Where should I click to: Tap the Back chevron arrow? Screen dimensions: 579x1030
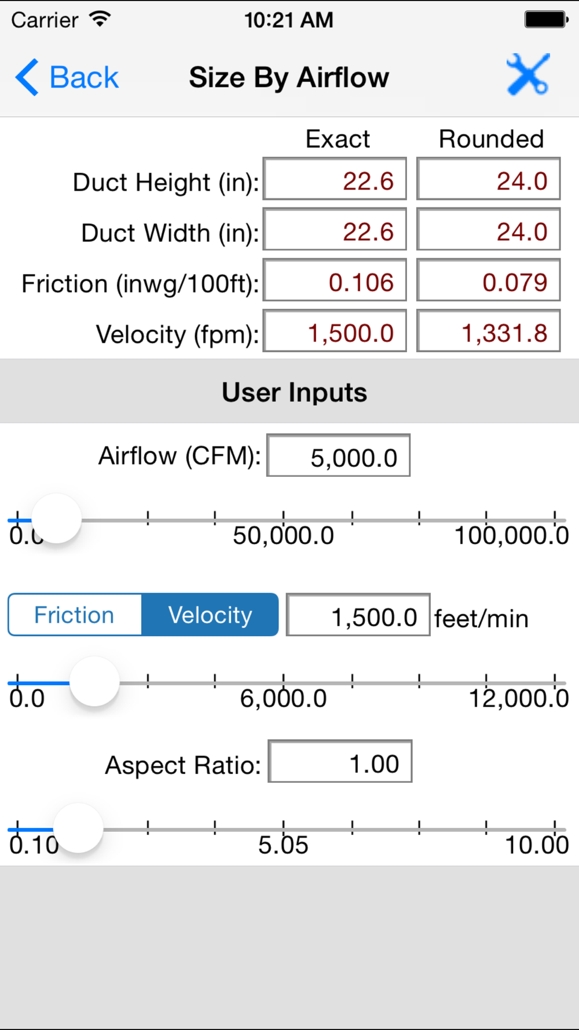[27, 78]
